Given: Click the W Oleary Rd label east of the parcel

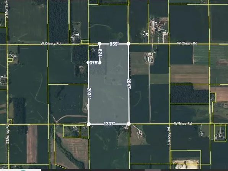Looking at the screenshot, I should click(187, 43).
